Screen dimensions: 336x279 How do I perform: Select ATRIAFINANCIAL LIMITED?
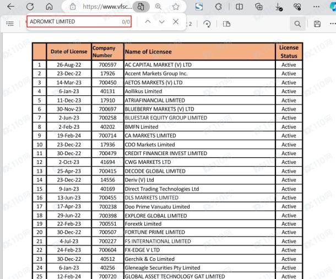(155, 100)
